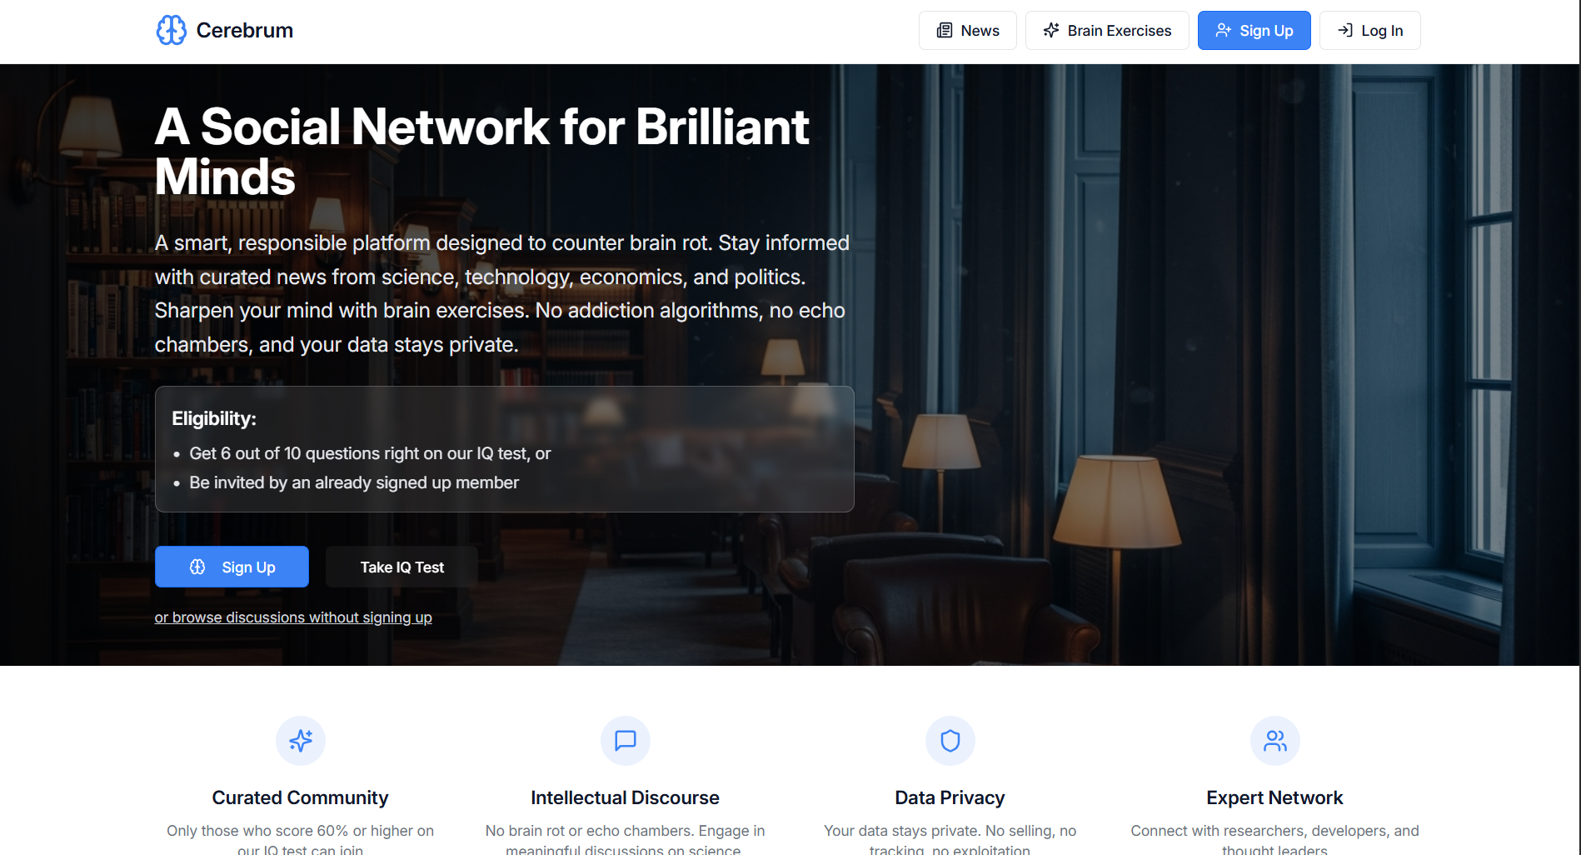The height and width of the screenshot is (855, 1581).
Task: Click the chat bubble icon above Intellectual Discourse
Action: [x=626, y=741]
